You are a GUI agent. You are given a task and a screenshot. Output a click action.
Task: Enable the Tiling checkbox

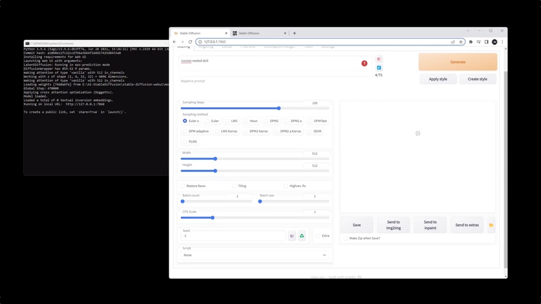pos(234,186)
